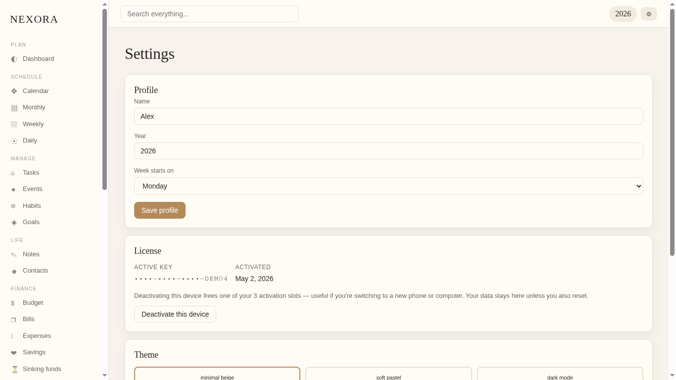
Task: Open the Expenses page
Action: click(x=50, y=336)
